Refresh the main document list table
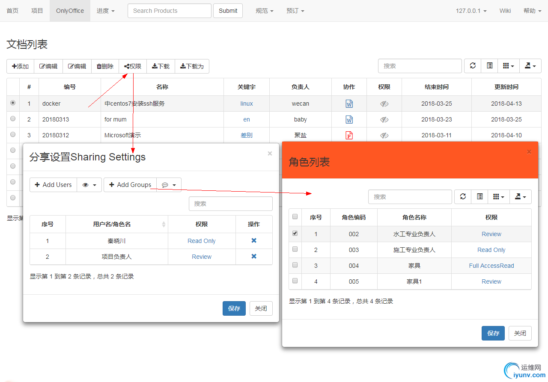 point(473,66)
